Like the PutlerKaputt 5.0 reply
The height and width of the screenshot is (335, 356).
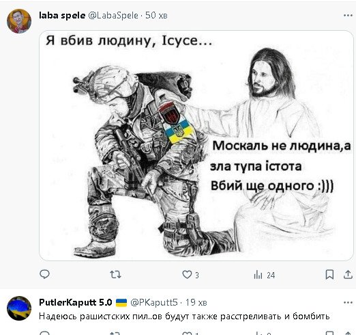[x=187, y=334]
